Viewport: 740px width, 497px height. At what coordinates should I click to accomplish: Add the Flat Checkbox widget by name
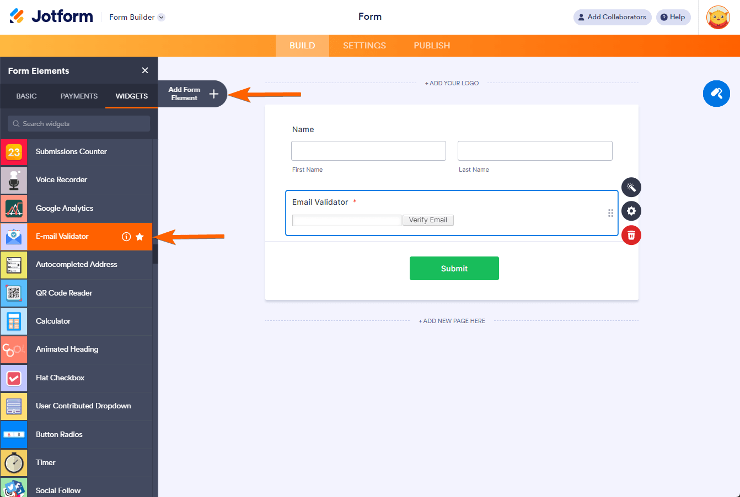click(60, 378)
